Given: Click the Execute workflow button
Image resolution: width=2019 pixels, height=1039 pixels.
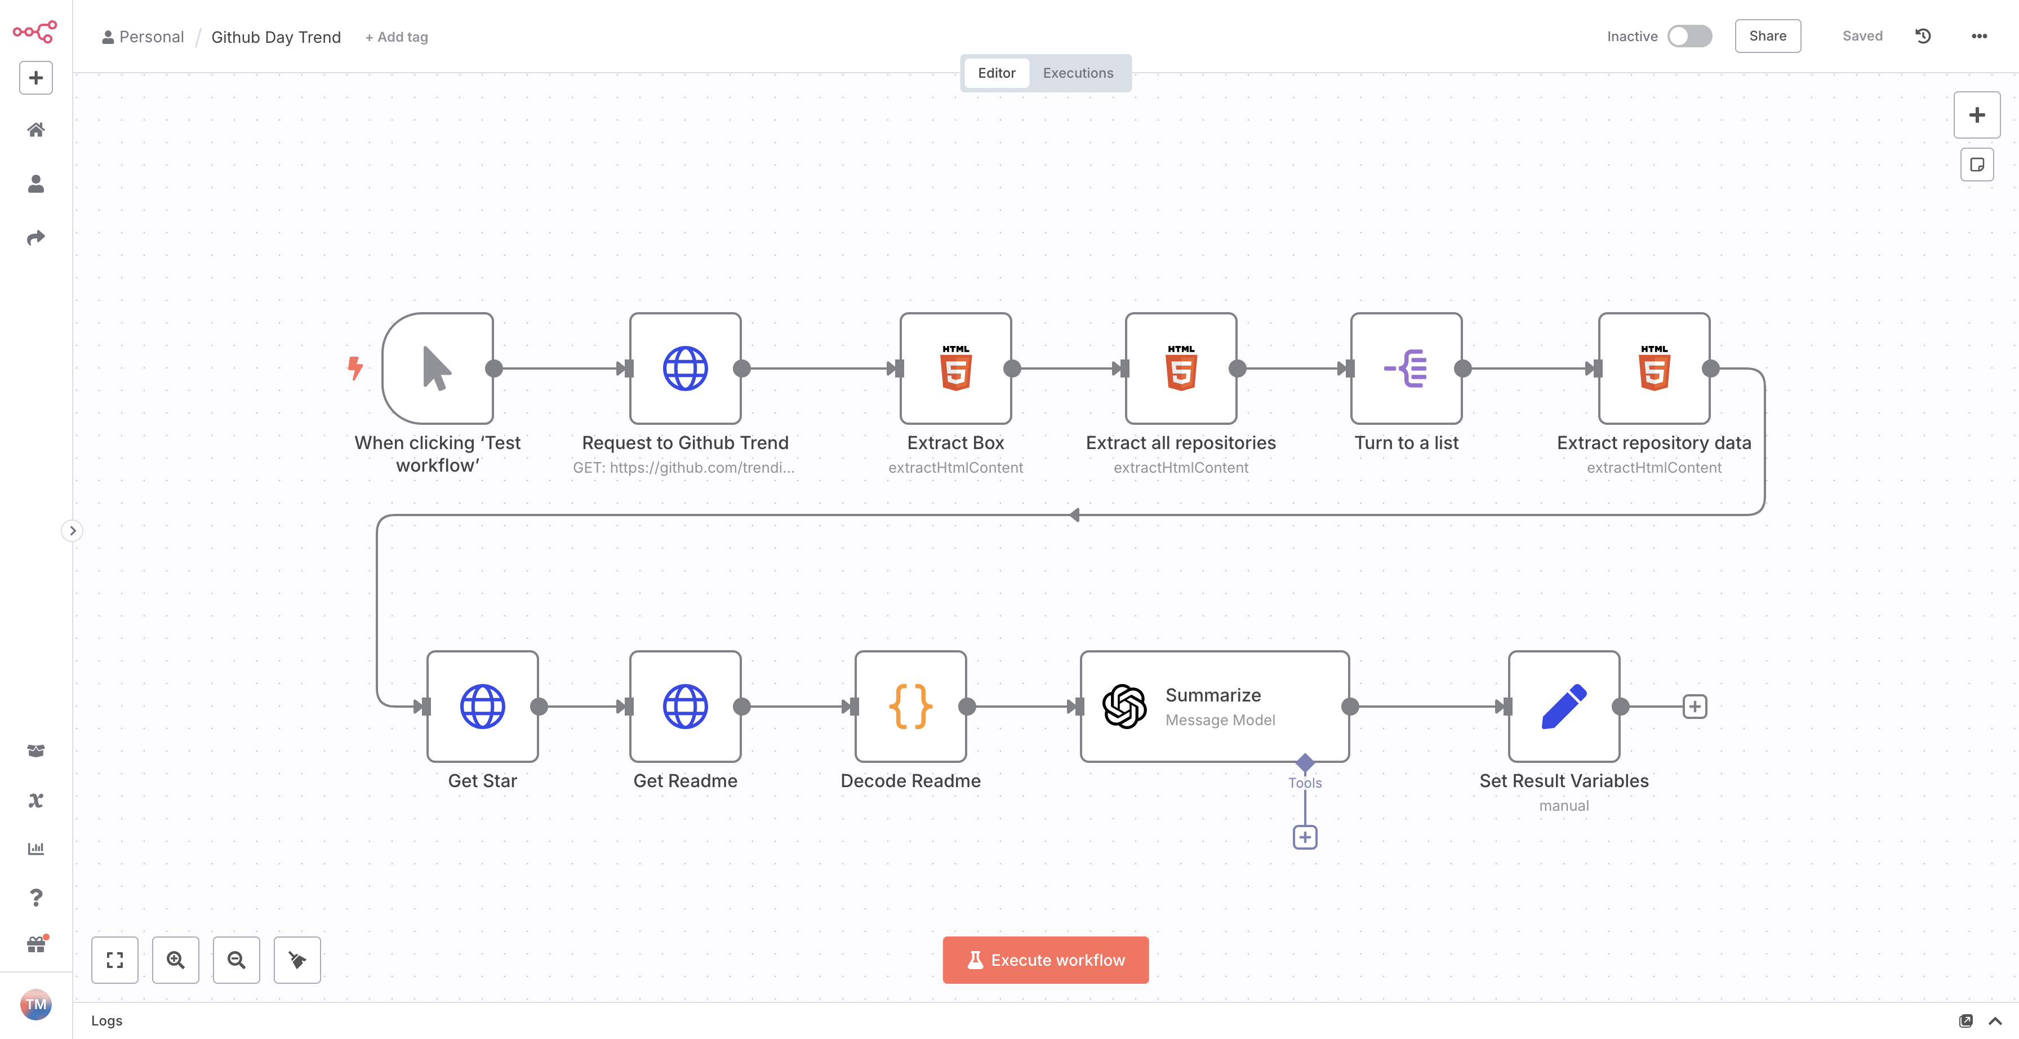Looking at the screenshot, I should coord(1046,960).
